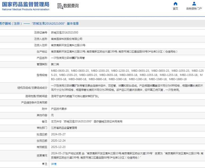Open the 详情 link
The height and width of the screenshot is (168, 205).
tap(54, 164)
